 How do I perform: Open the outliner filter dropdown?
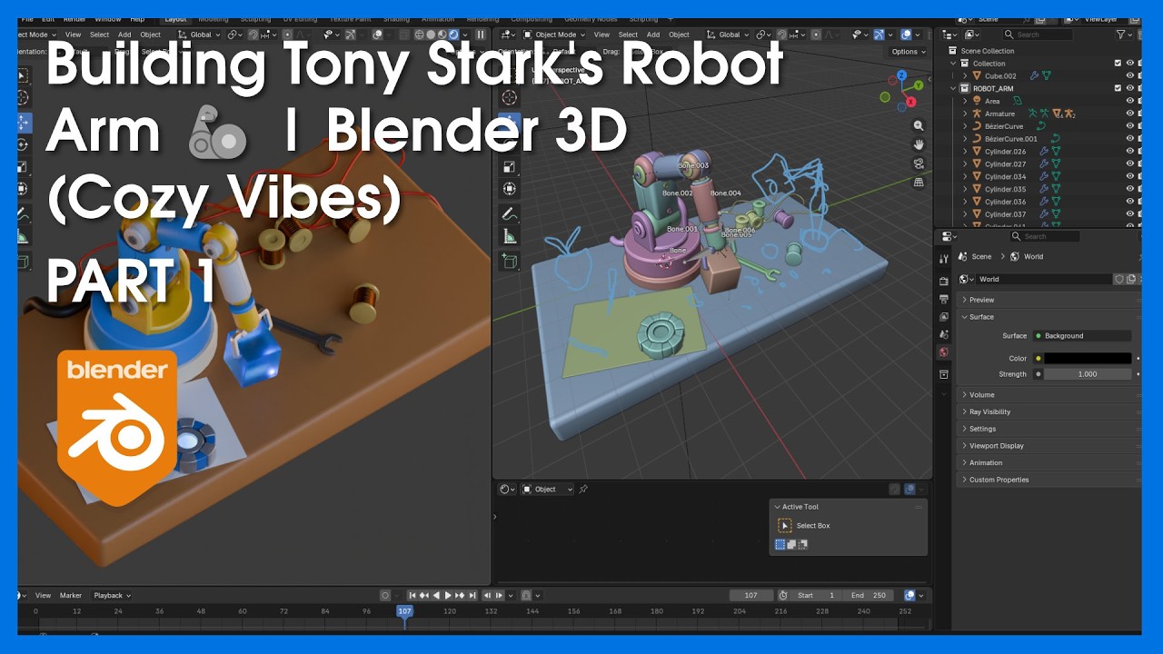pos(1124,35)
